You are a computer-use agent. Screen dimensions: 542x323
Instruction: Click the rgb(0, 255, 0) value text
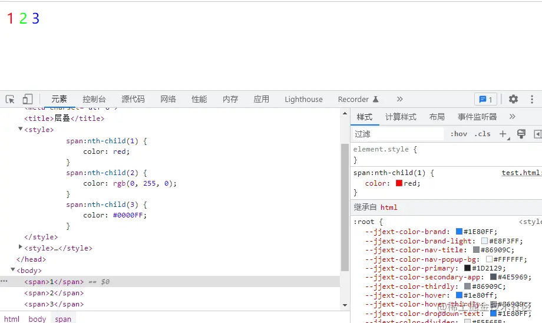tap(143, 183)
